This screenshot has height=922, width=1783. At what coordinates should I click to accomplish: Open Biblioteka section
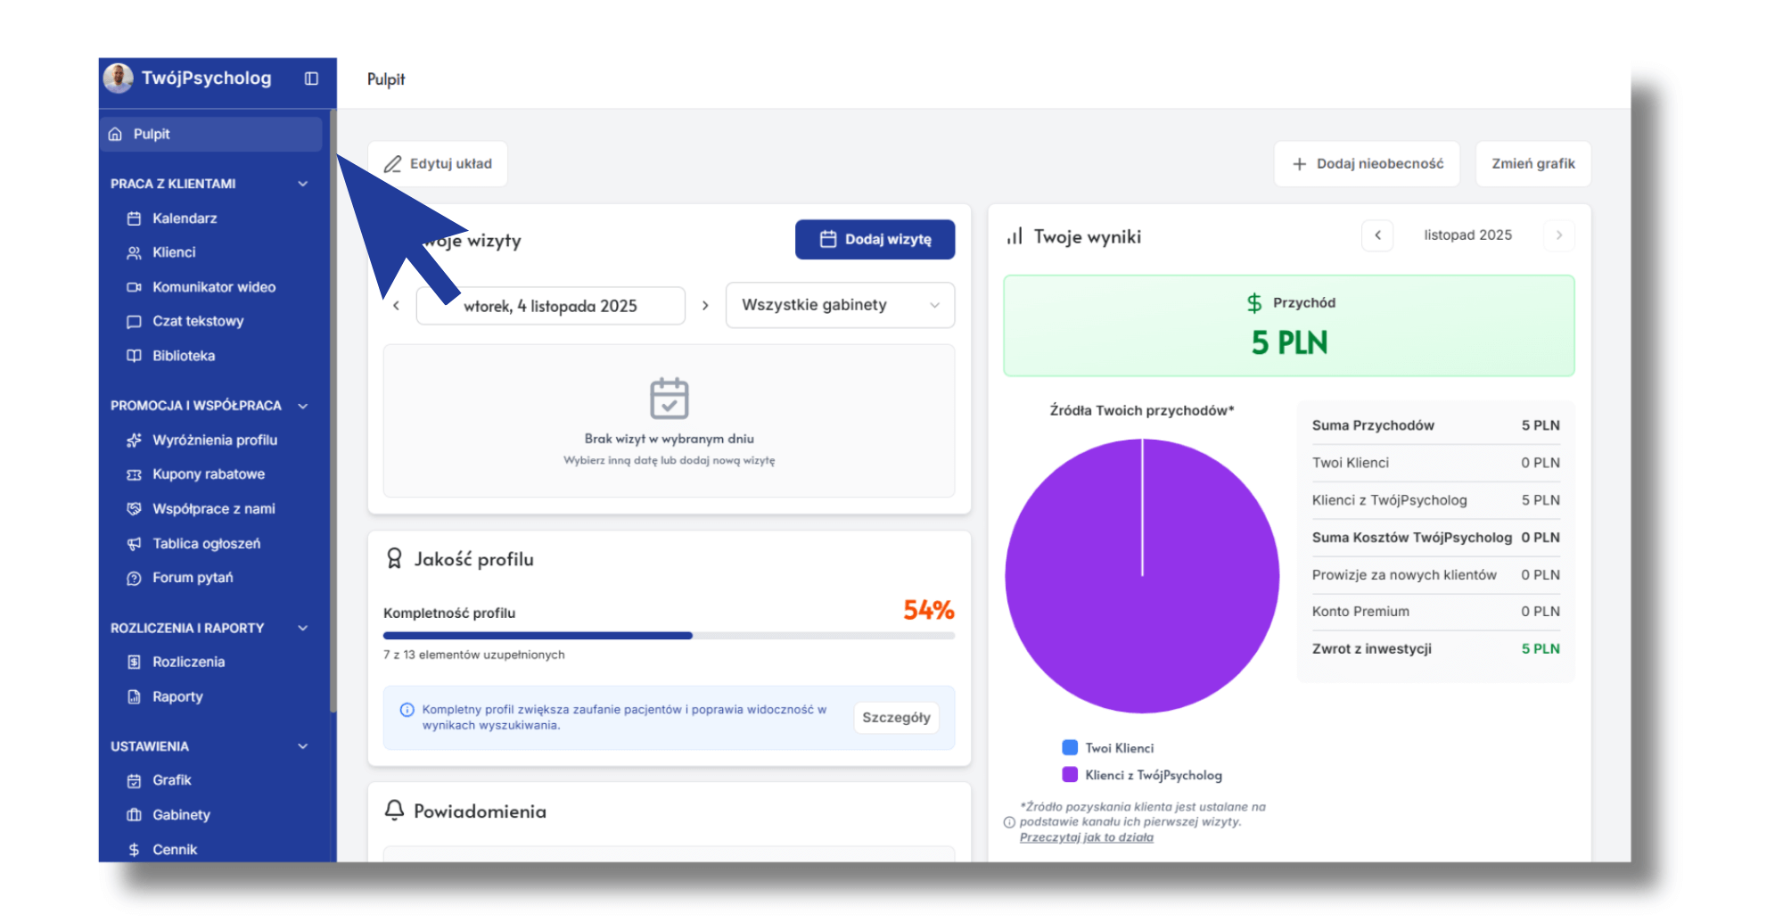point(183,356)
